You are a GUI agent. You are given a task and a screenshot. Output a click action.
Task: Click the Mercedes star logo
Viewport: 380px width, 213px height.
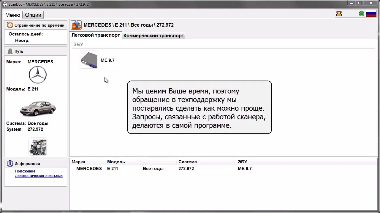pos(38,75)
